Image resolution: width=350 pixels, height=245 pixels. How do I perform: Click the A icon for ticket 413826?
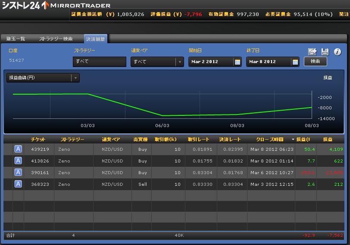point(18,161)
